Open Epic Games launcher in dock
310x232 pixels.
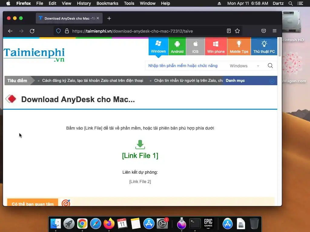(208, 224)
